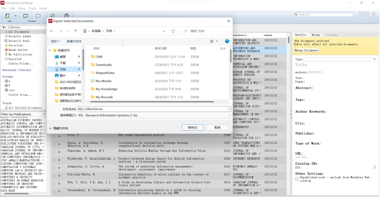
Task: Toggle favorite star on Doty, P row
Action: [x=54, y=136]
